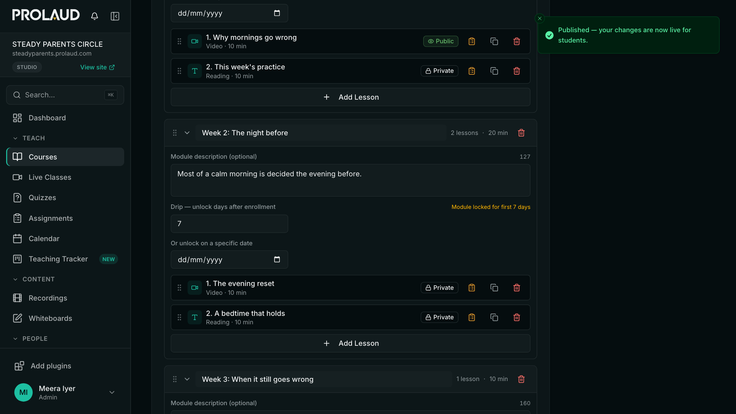Click the drip unlock days field
Screen dimensions: 736x414
click(x=230, y=224)
